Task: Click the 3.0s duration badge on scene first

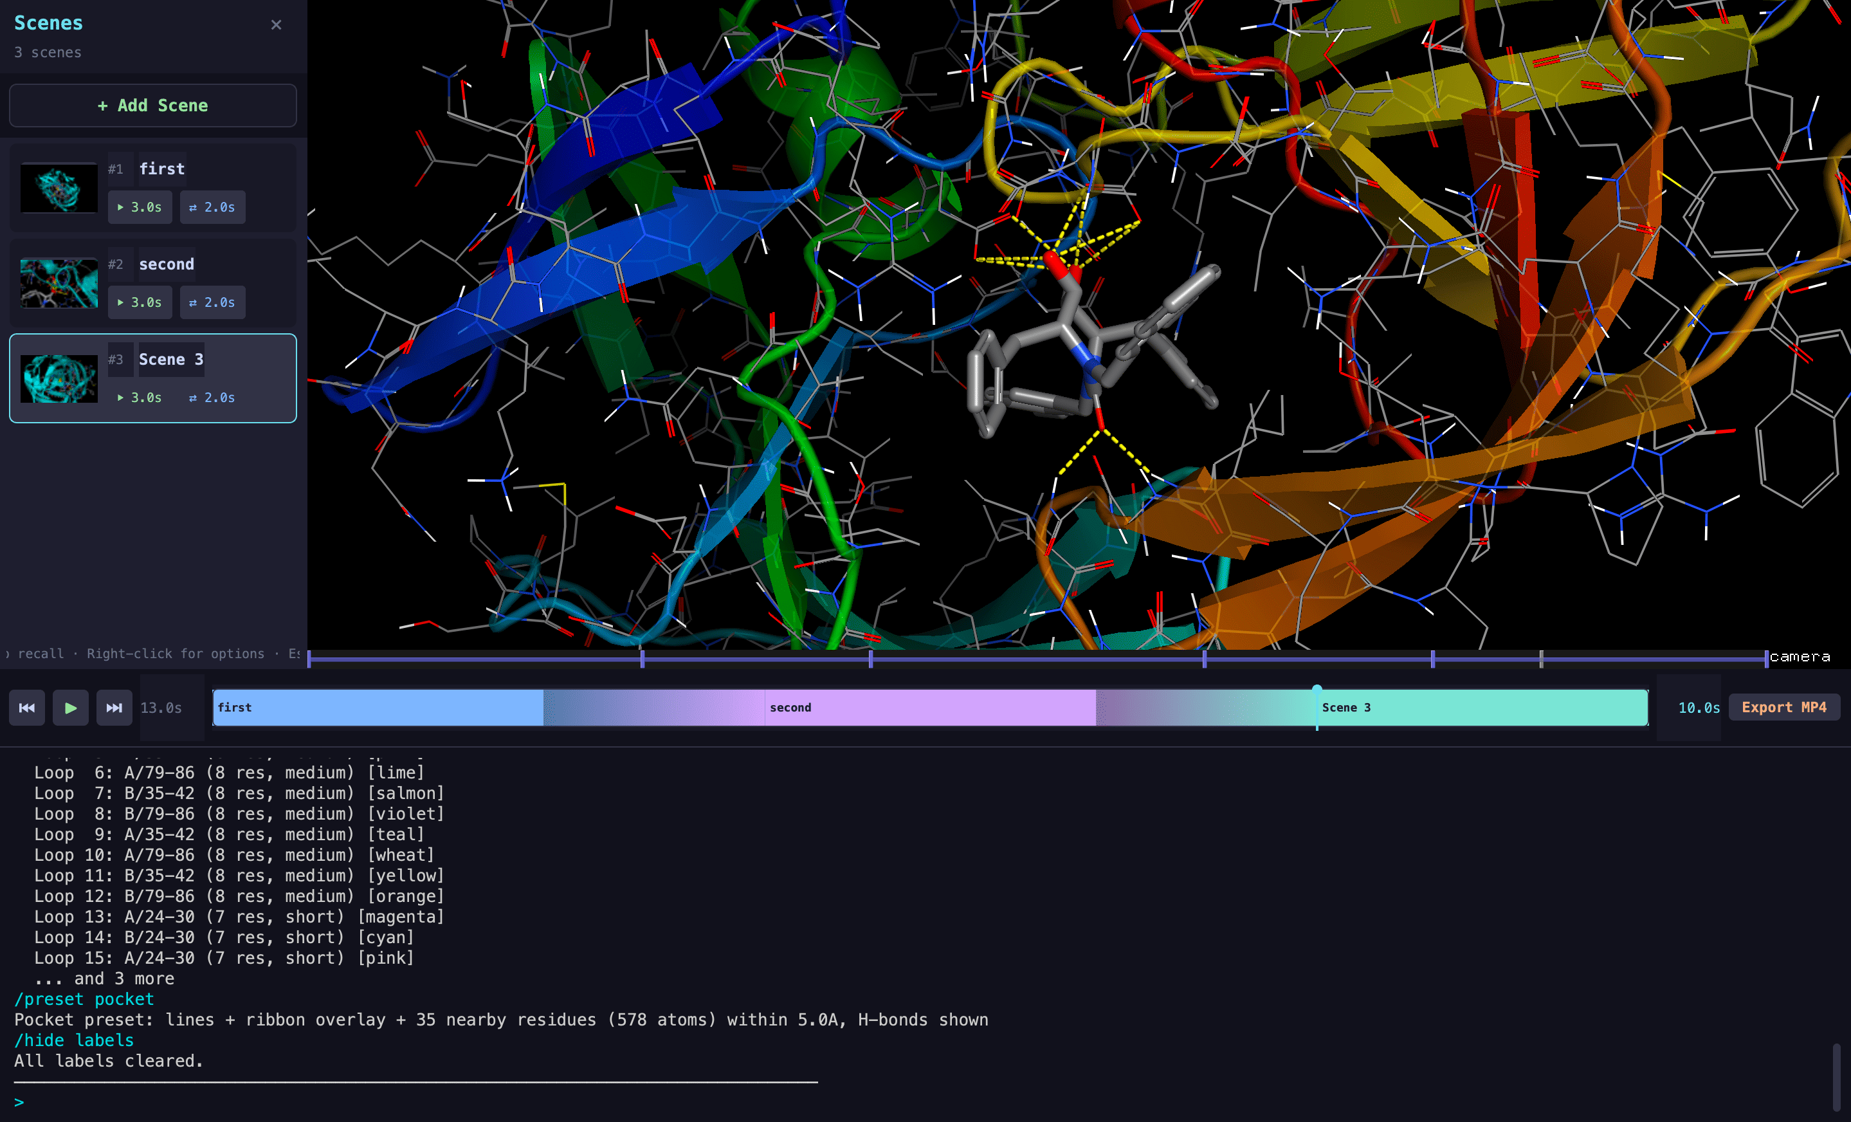Action: (x=140, y=207)
